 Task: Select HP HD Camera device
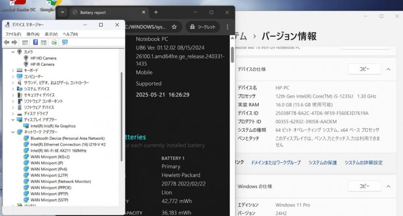click(x=43, y=58)
